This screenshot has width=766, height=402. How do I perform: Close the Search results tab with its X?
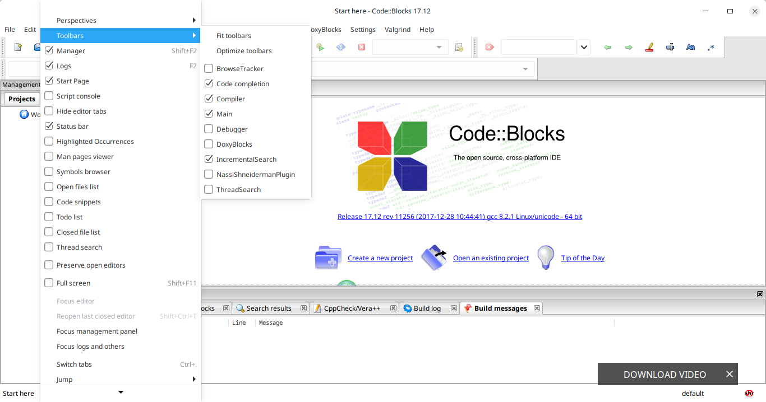[303, 308]
